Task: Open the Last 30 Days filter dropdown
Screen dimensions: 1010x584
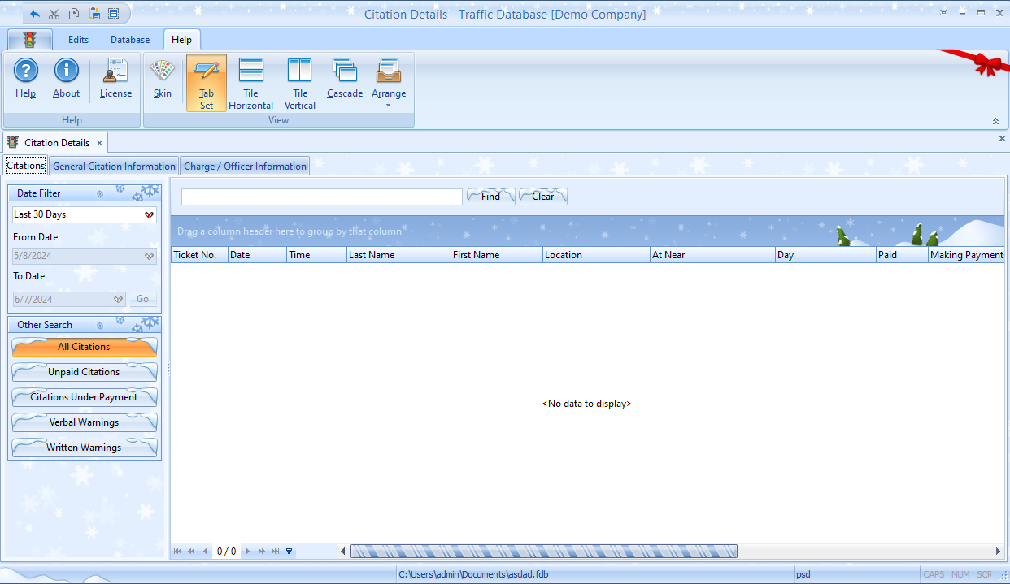Action: coord(149,215)
